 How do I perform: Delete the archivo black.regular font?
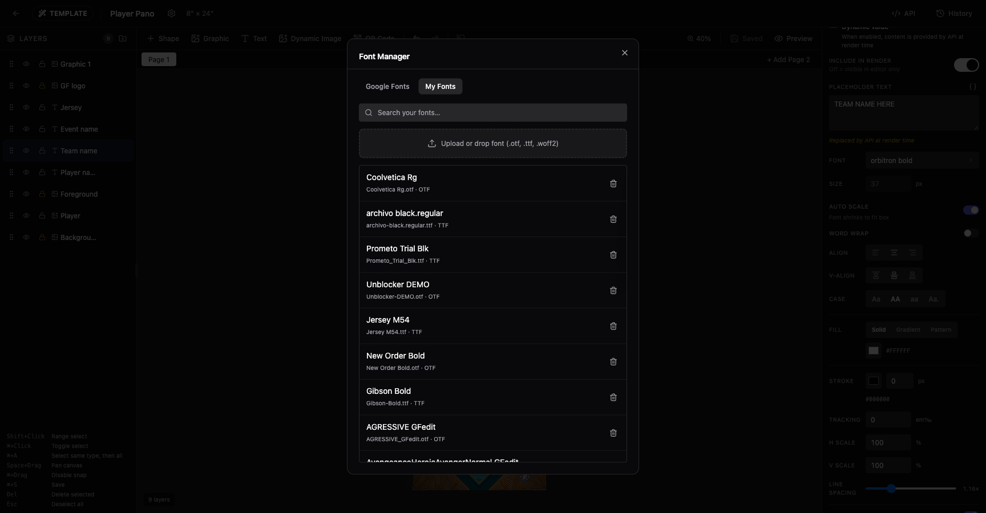click(613, 219)
